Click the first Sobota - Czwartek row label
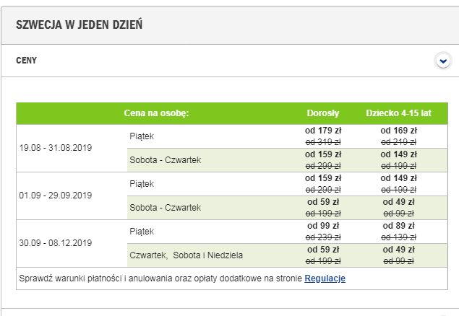 pyautogui.click(x=166, y=160)
